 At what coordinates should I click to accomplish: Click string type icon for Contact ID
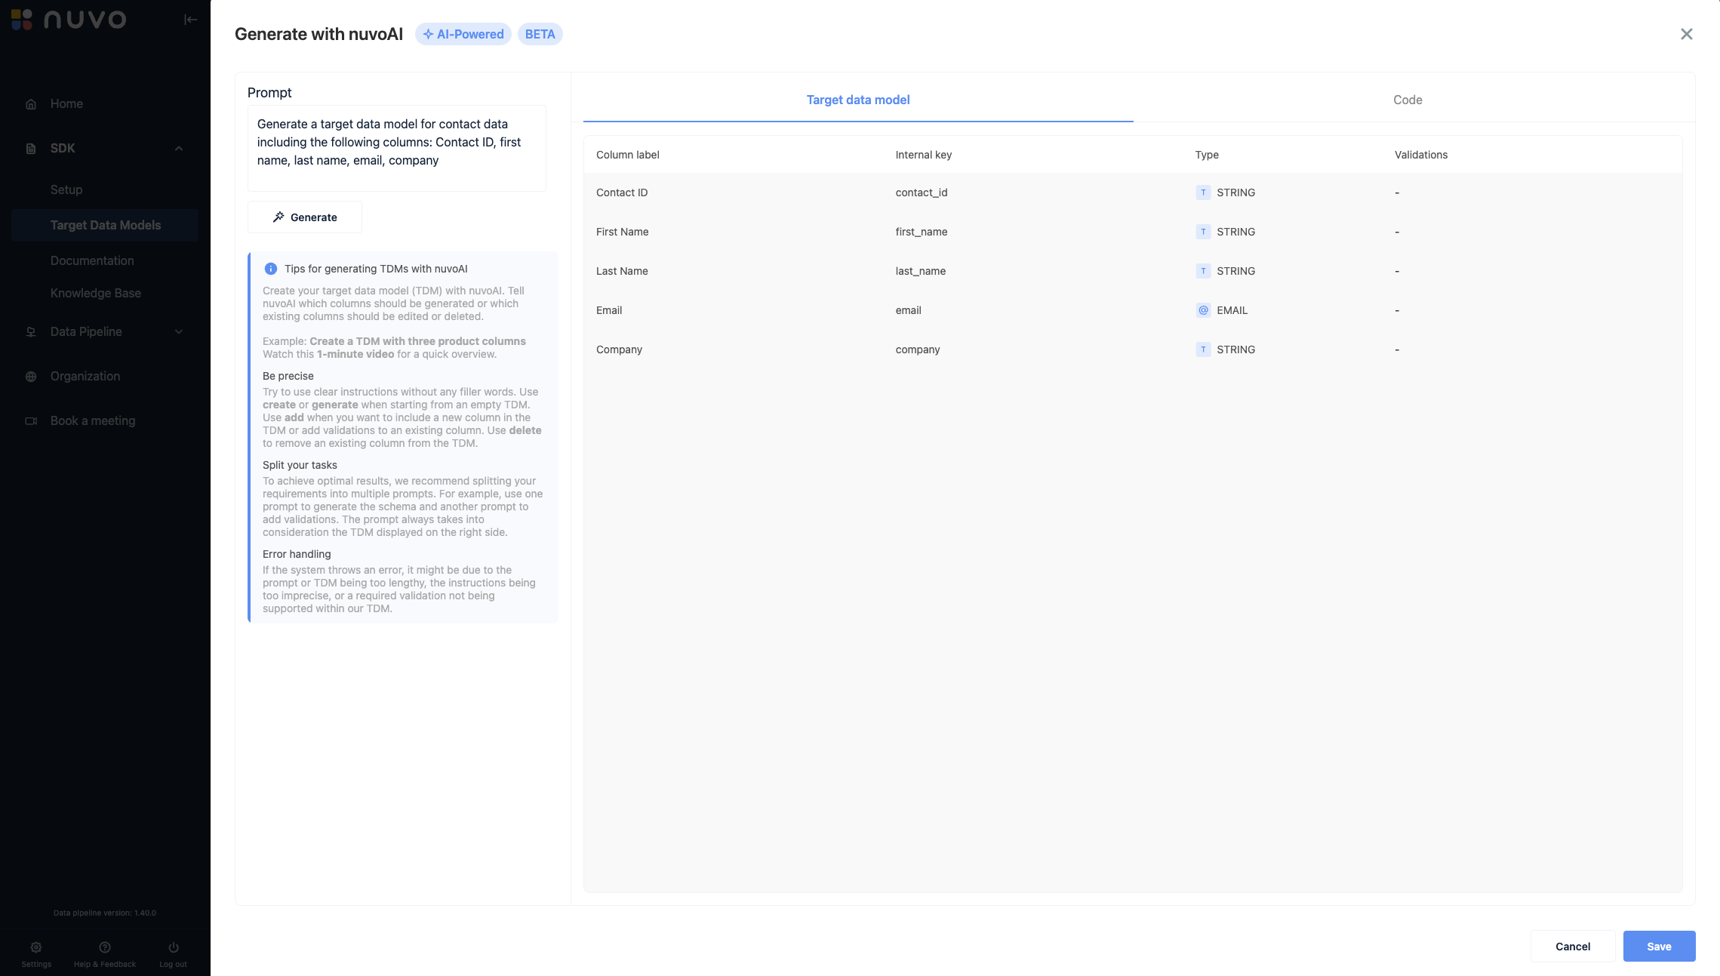coord(1203,192)
